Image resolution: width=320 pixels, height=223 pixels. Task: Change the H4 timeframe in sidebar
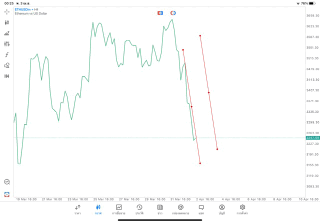coord(6,76)
